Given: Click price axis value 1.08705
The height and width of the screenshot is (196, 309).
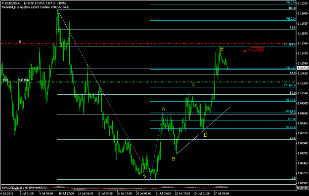Looking at the screenshot, I should tap(303, 153).
